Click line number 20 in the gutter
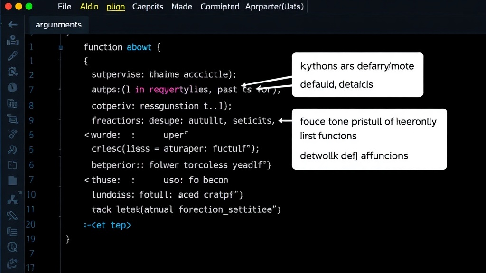The width and height of the screenshot is (486, 273). pos(30,224)
